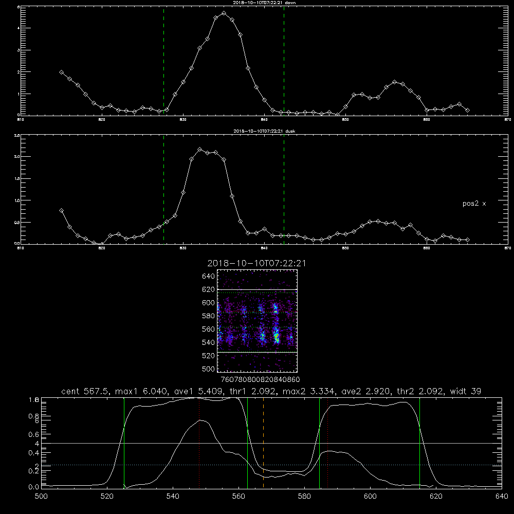514x514 pixels.
Task: Click the '620' label on bottom plot x-axis
Action: (x=436, y=497)
